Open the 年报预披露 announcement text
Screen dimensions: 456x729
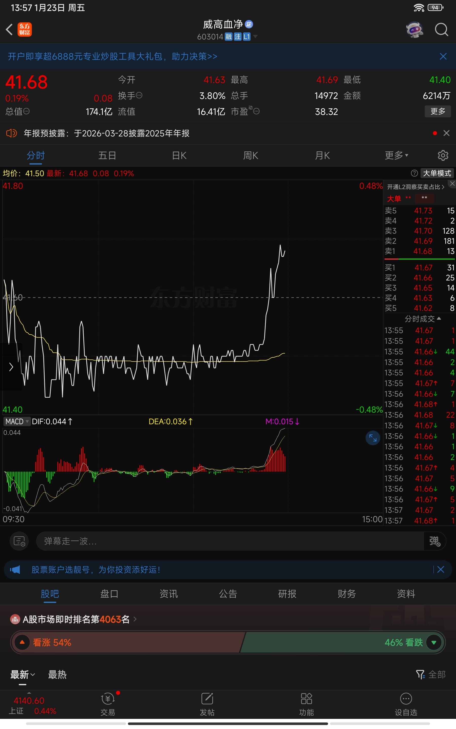tap(106, 133)
